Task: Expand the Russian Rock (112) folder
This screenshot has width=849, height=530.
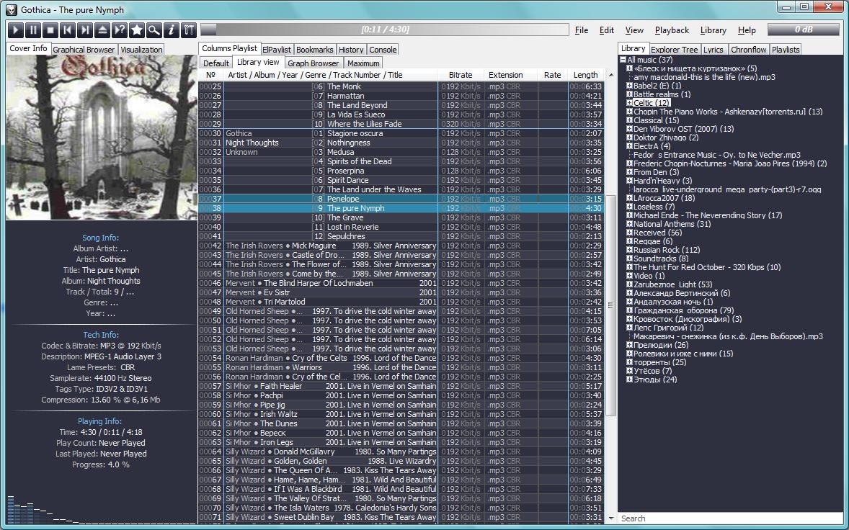Action: tap(629, 250)
